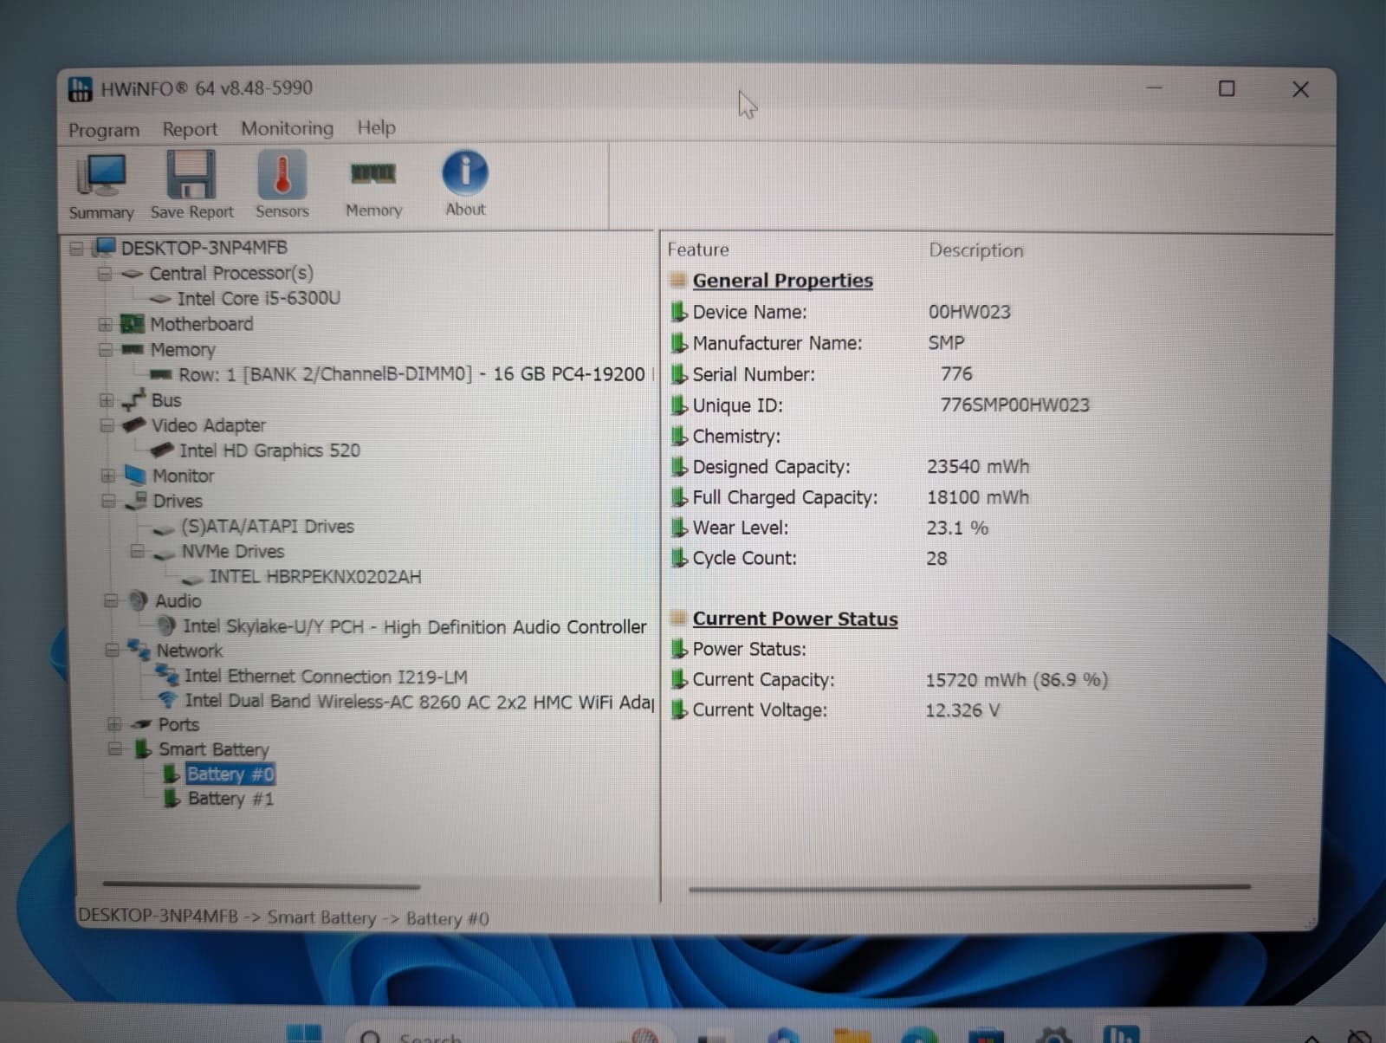Collapse the DESKTOP-3NP4MFB root node
Screen dimensions: 1386x1043
pyautogui.click(x=76, y=249)
